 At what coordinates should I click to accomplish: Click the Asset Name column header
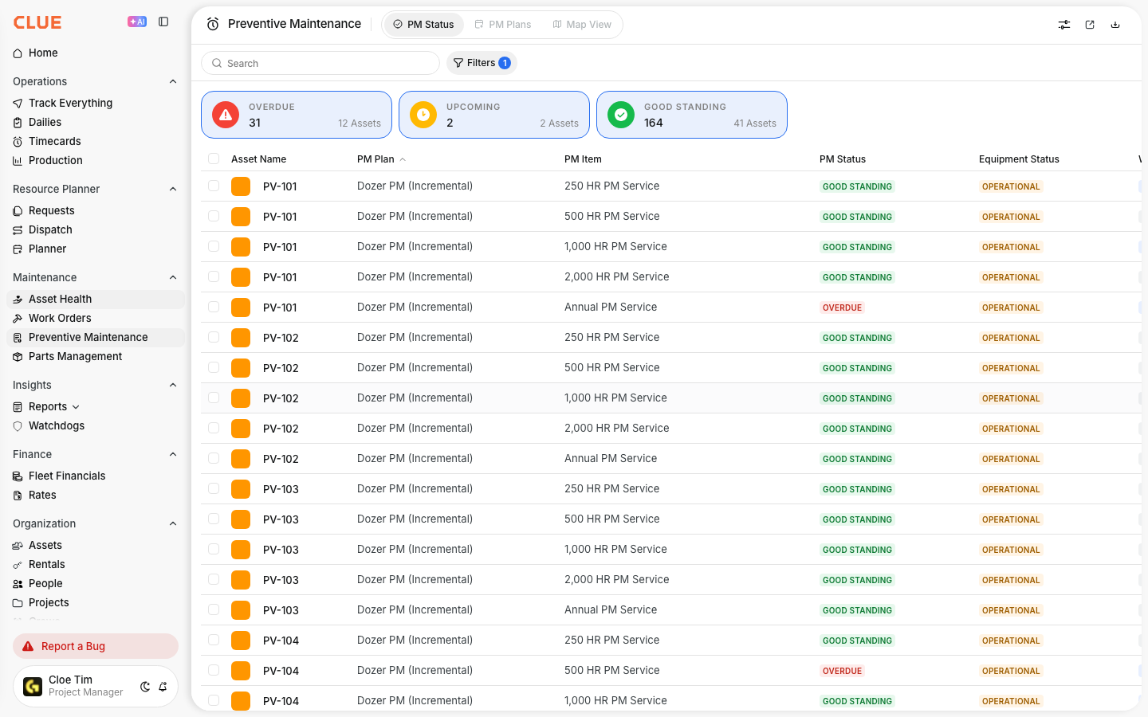point(258,159)
